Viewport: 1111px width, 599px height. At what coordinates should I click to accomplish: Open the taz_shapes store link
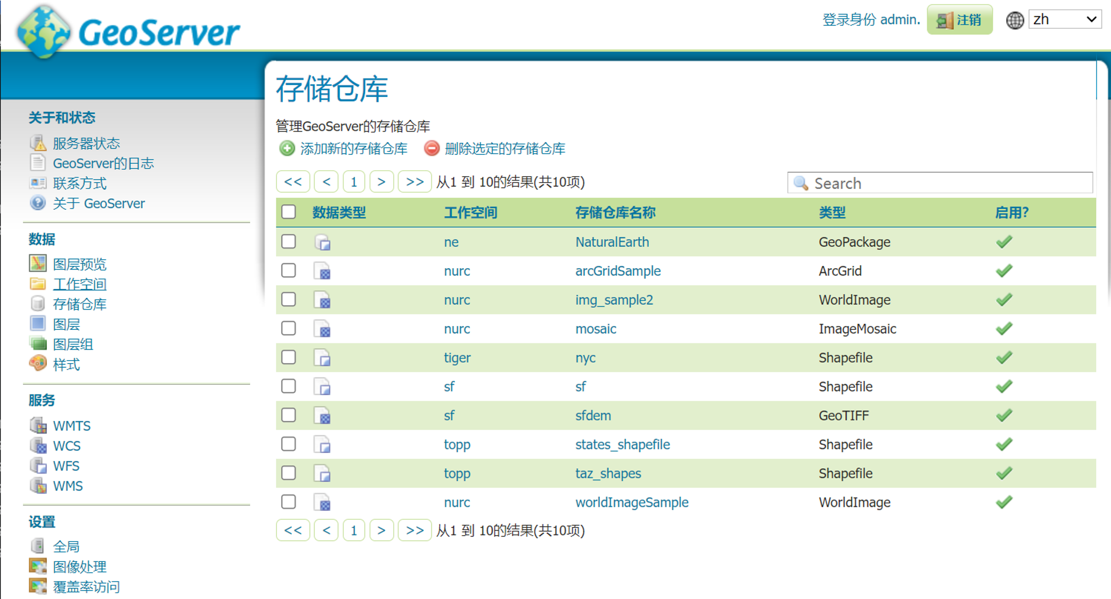coord(608,473)
